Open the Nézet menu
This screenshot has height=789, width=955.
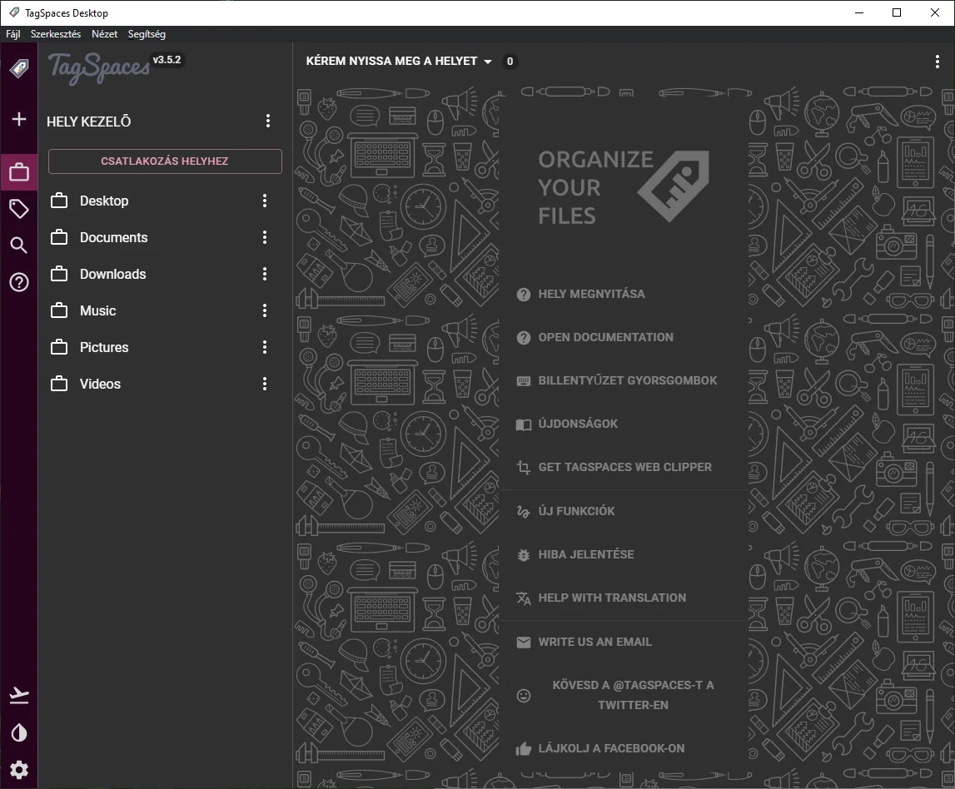(x=104, y=34)
